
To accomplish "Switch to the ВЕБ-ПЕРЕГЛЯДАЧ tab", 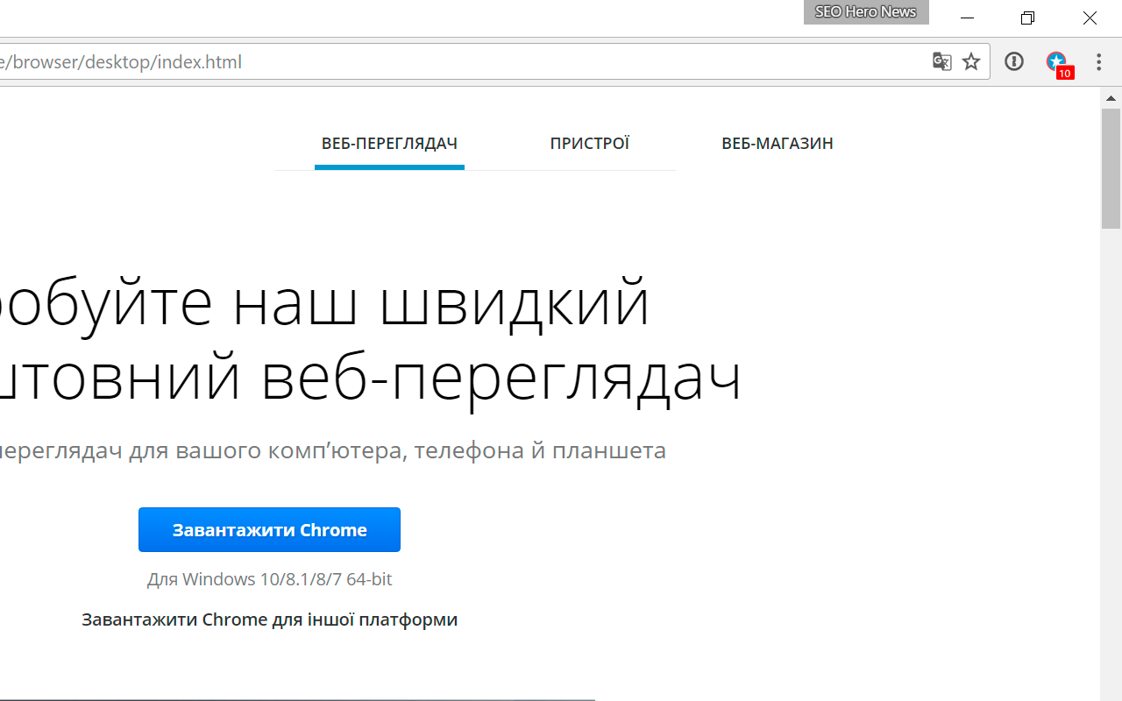I will (389, 144).
